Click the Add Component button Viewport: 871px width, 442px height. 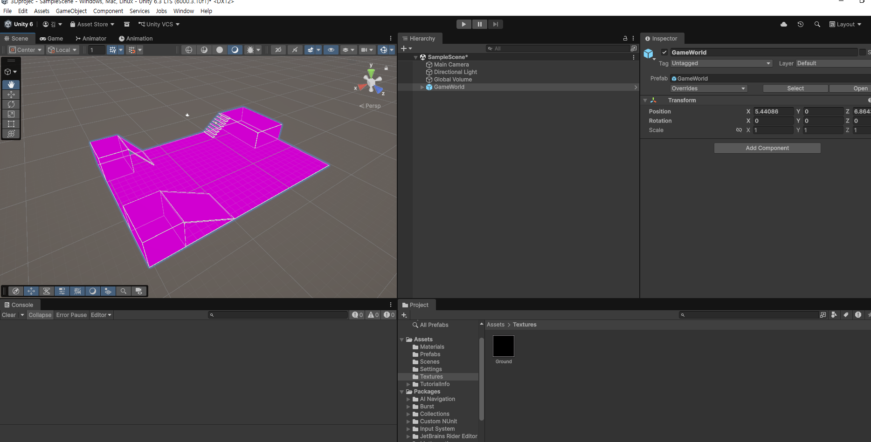coord(767,148)
